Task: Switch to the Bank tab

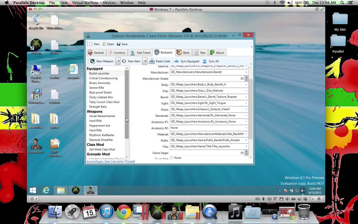Action: pos(183,53)
